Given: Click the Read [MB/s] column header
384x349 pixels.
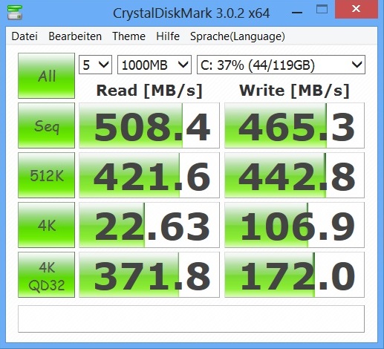Looking at the screenshot, I should pyautogui.click(x=149, y=91).
